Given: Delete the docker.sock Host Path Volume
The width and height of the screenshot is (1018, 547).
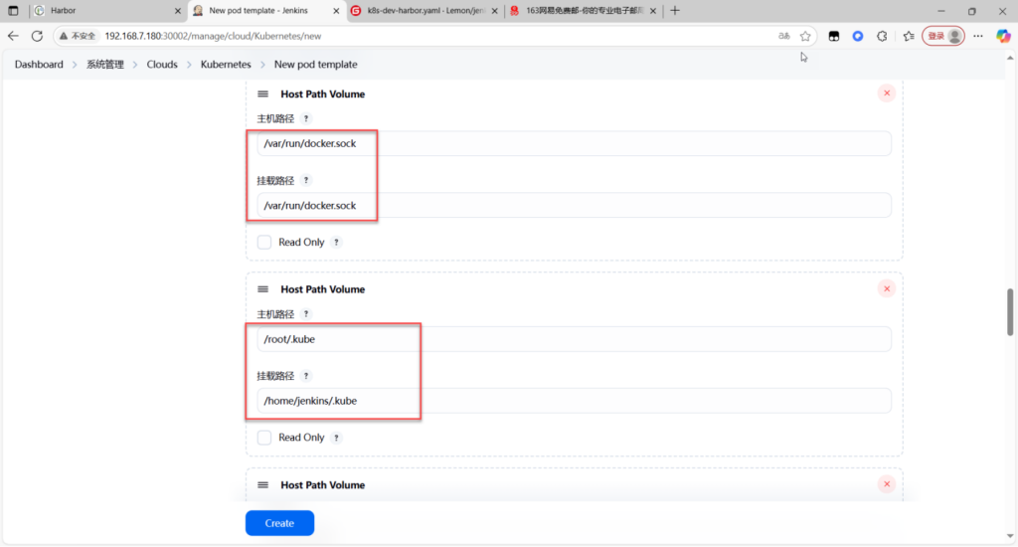Looking at the screenshot, I should coord(886,93).
